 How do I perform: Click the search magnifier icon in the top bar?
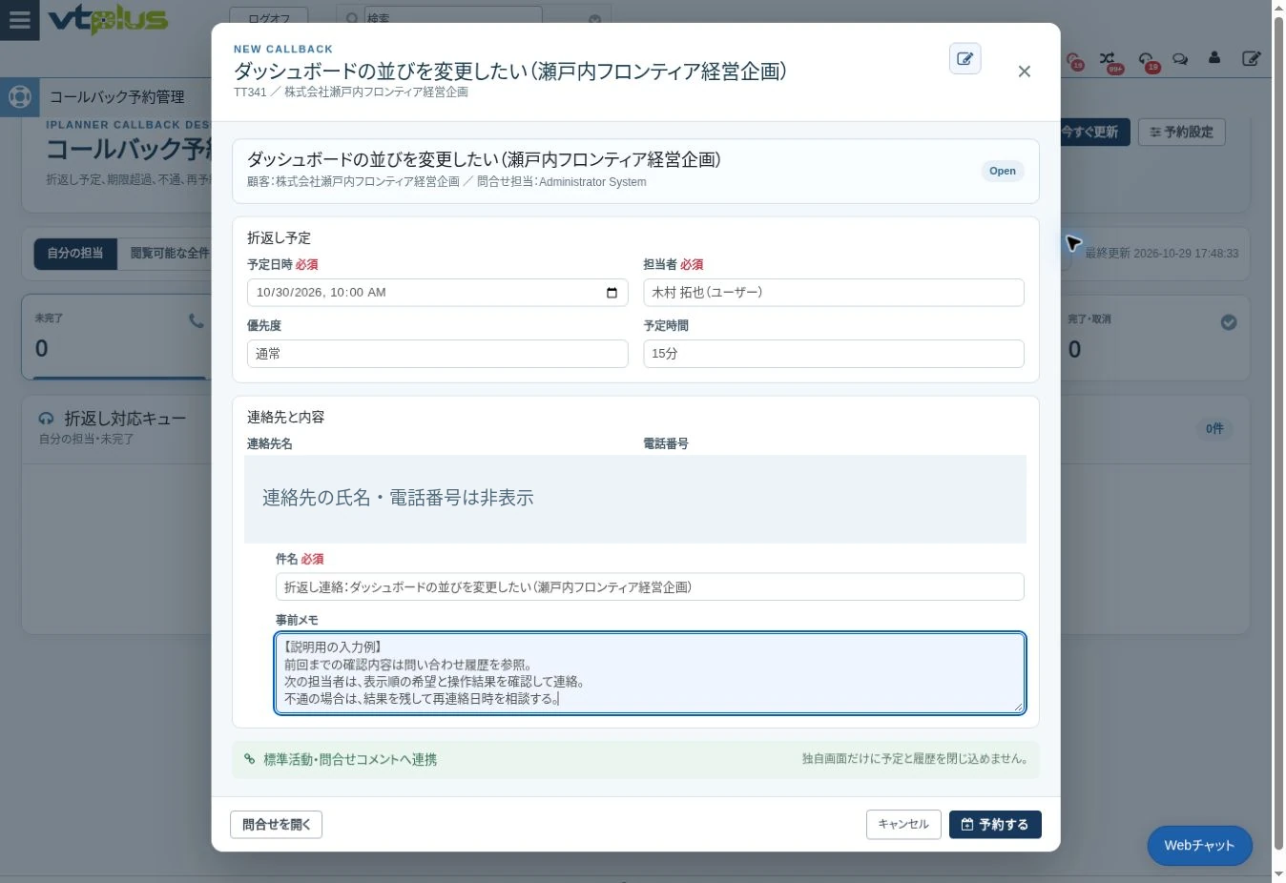(x=352, y=18)
